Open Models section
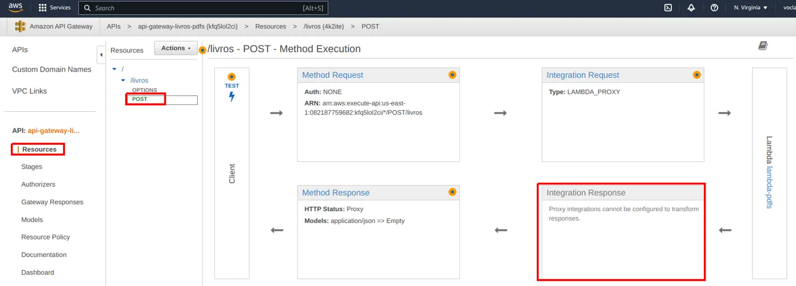 pyautogui.click(x=32, y=220)
